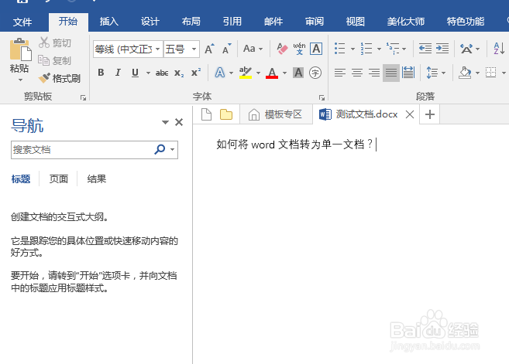
Task: Click the Bullets list icon
Action: click(340, 49)
